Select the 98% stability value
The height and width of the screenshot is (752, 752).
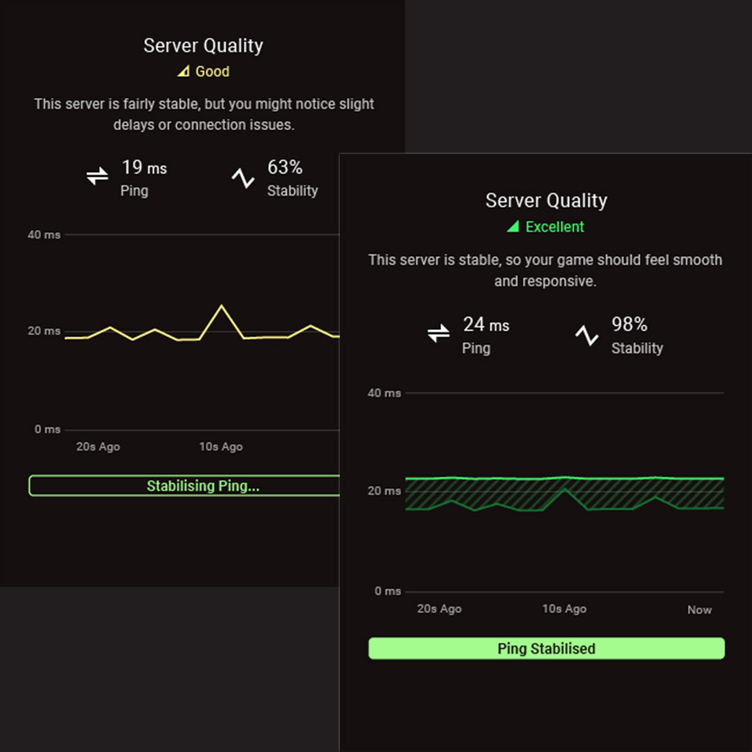(x=629, y=324)
